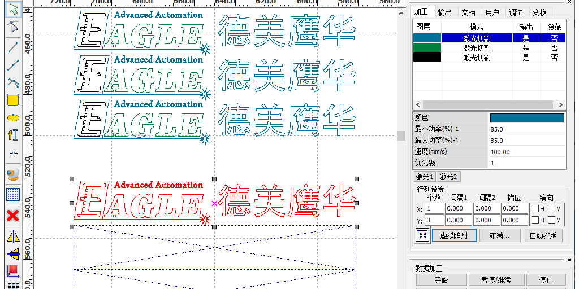This screenshot has height=289, width=579.
Task: Switch to the 用户 tab
Action: point(492,12)
